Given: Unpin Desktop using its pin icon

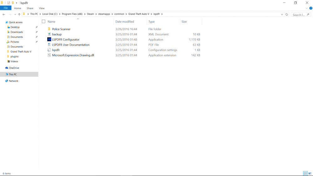Looking at the screenshot, I should pyautogui.click(x=37, y=27).
